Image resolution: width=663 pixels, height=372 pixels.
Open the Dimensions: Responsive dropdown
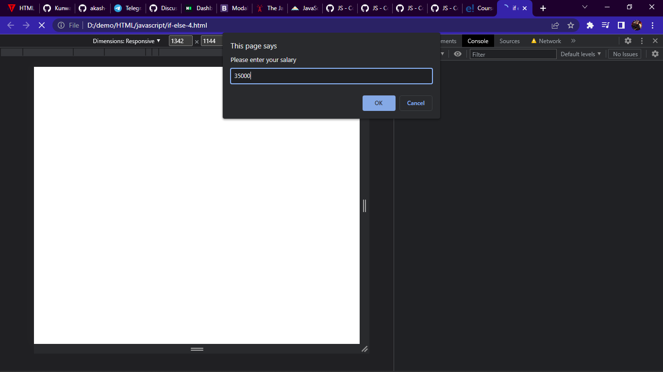coord(127,41)
